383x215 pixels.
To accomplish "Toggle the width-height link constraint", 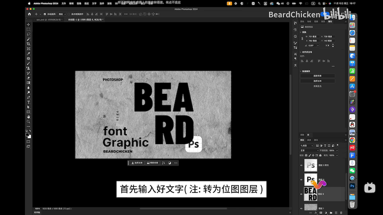I will tap(303, 39).
